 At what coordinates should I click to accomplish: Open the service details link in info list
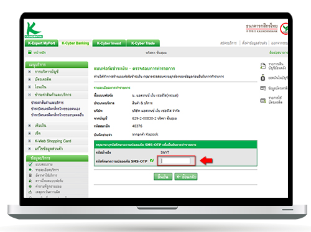[47, 170]
